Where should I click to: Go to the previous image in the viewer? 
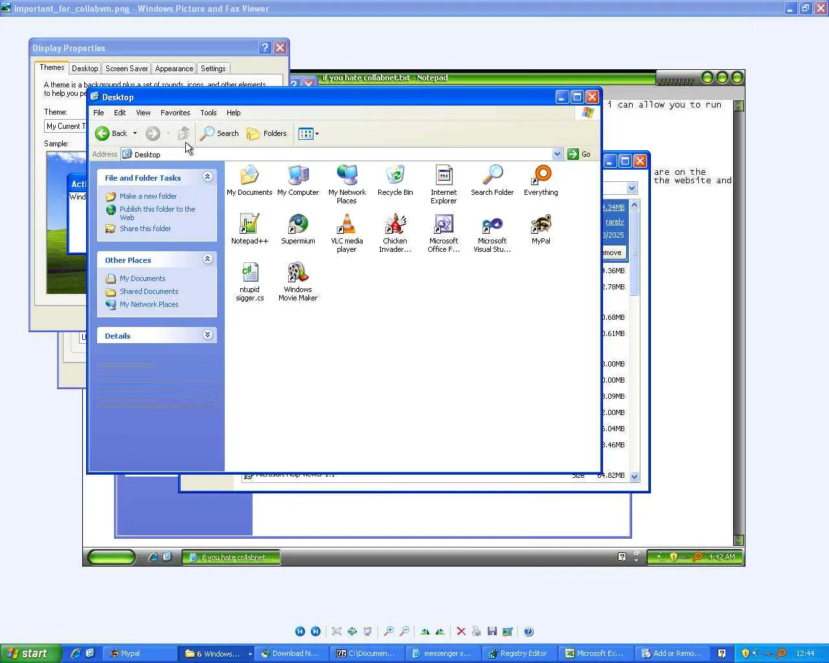point(300,631)
